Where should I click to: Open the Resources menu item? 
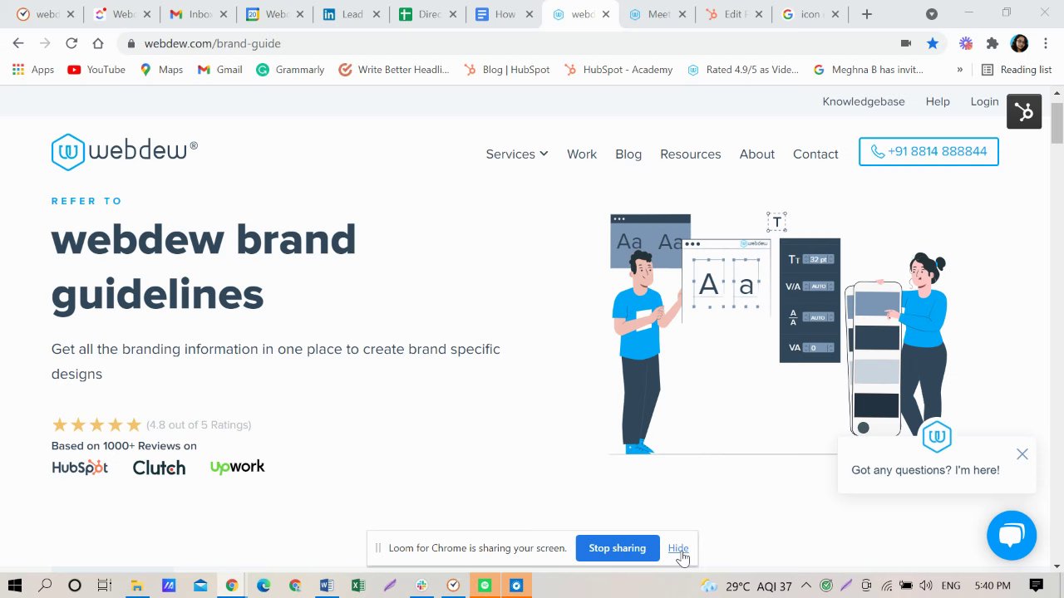tap(691, 154)
